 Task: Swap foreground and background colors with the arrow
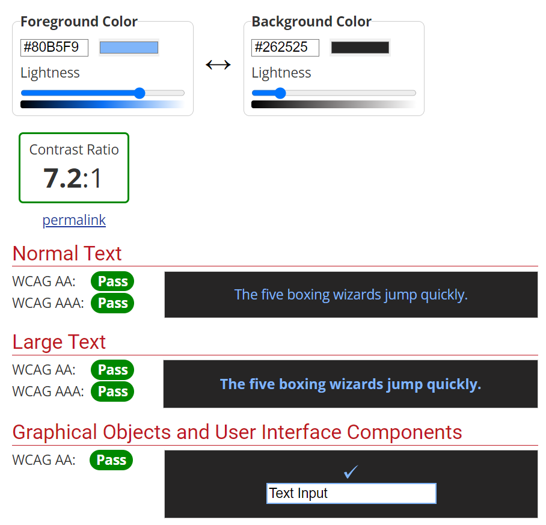tap(218, 65)
